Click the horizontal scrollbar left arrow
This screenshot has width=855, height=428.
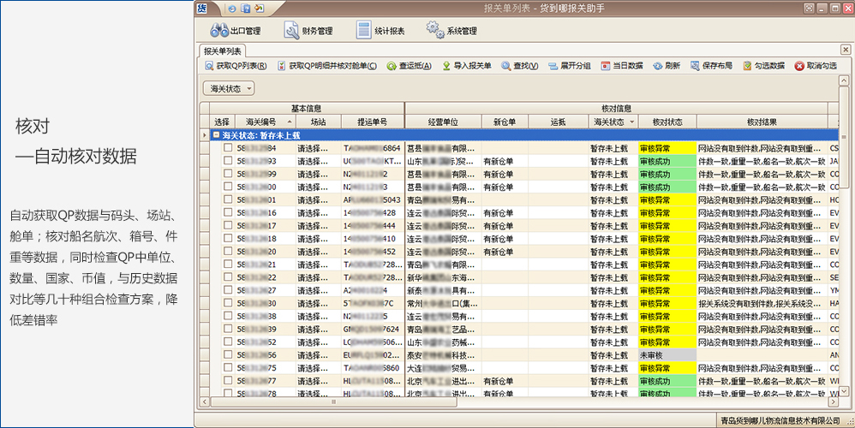coord(205,401)
